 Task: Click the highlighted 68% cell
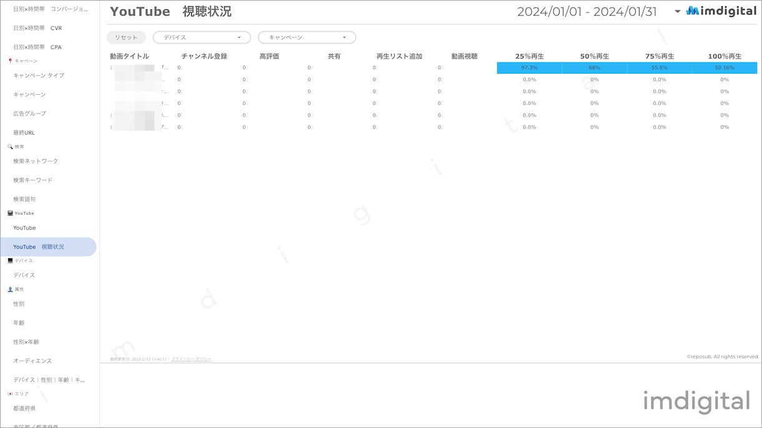(595, 67)
